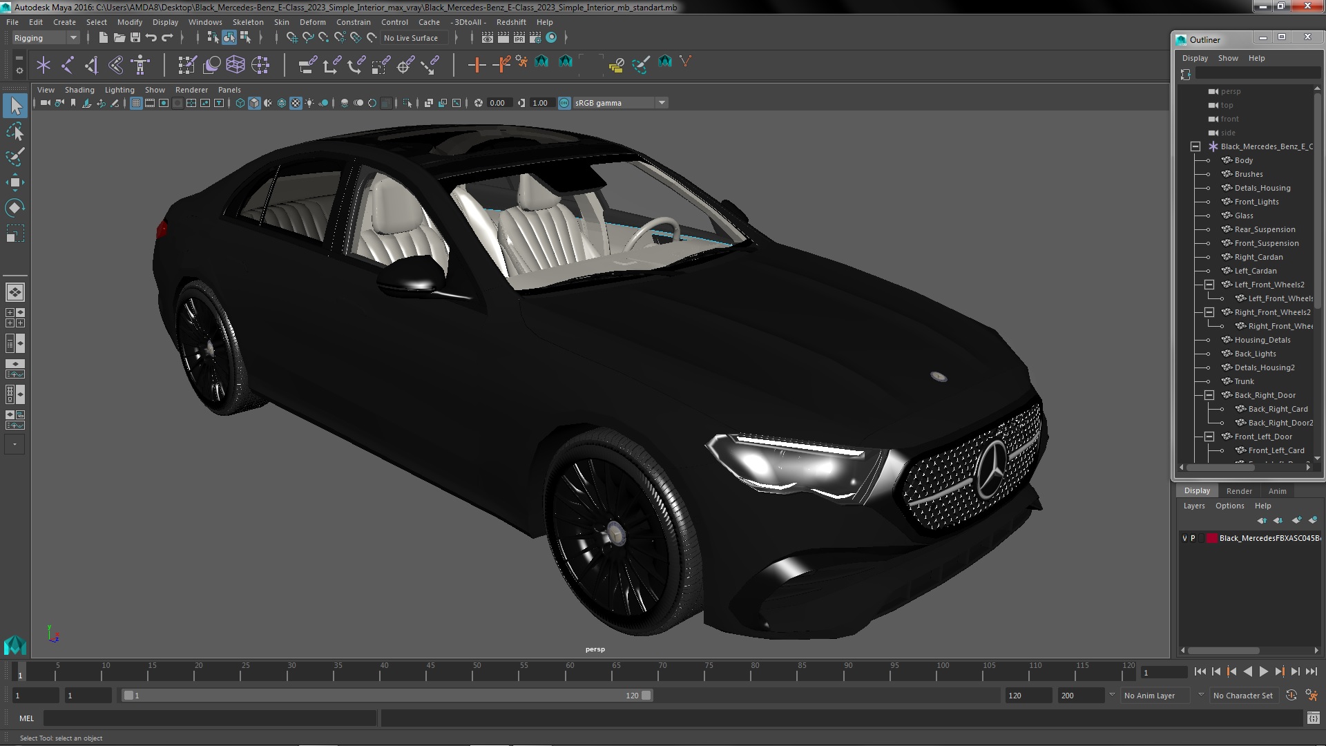The image size is (1326, 746).
Task: Open Render Settings clapperboard icon
Action: pos(535,38)
